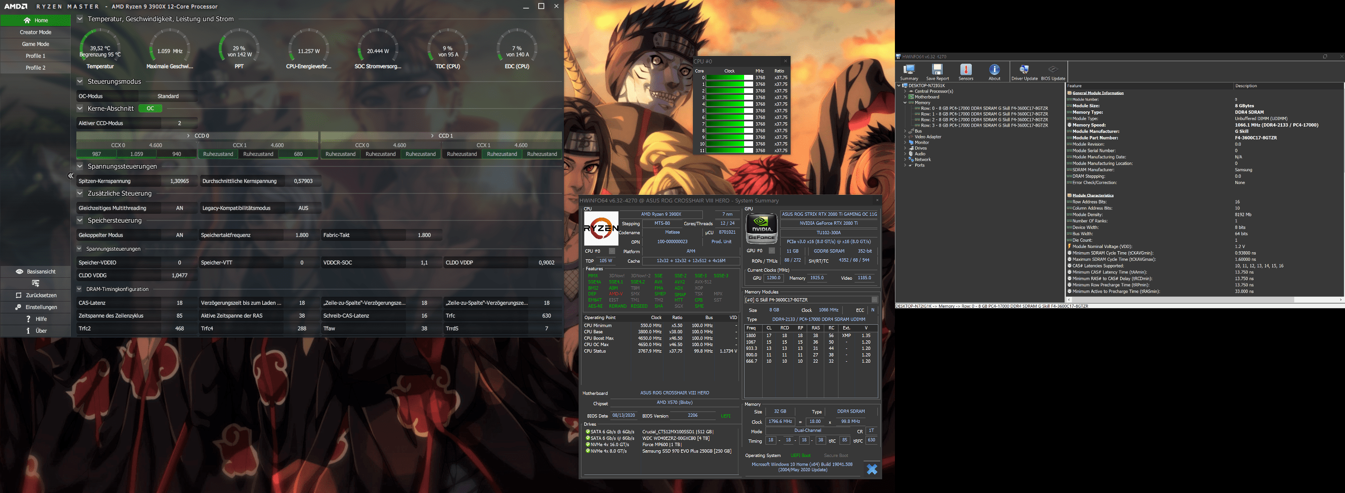Switch to Game Mode tab
Viewport: 1345px width, 493px height.
coord(36,45)
